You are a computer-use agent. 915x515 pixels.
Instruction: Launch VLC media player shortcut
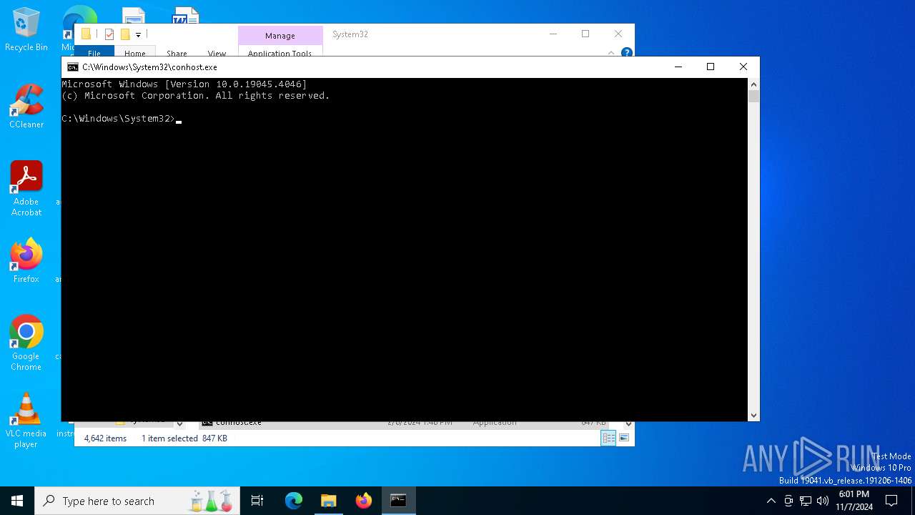coord(26,421)
